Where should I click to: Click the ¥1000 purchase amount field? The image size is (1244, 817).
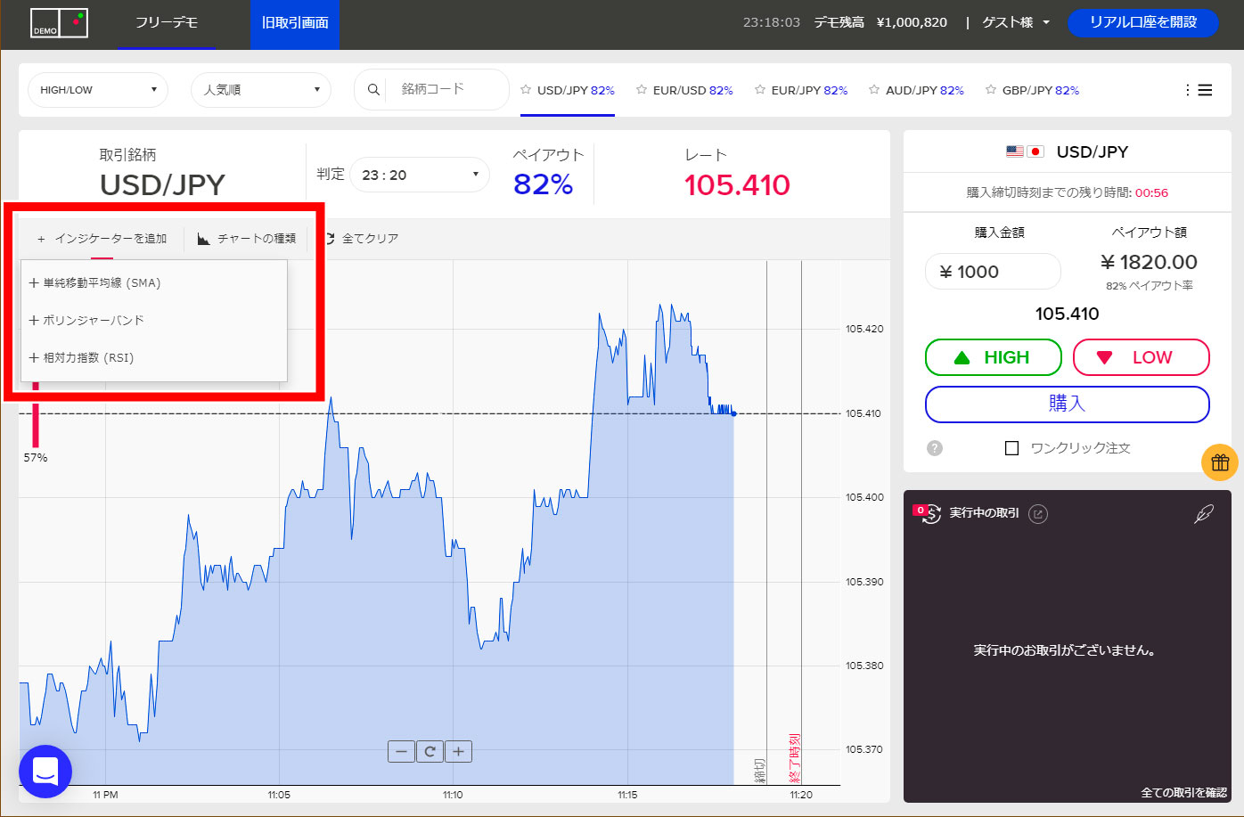(x=994, y=272)
